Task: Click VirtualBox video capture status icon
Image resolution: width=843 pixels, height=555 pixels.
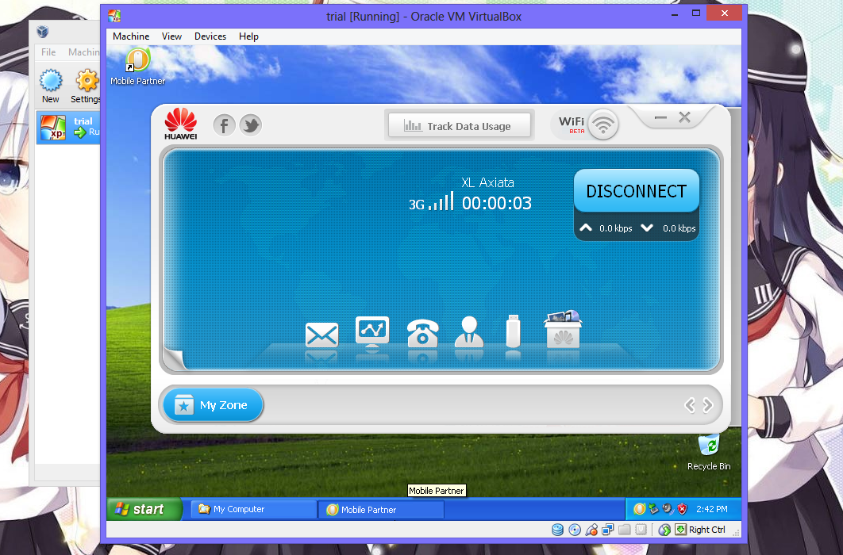Action: [641, 530]
